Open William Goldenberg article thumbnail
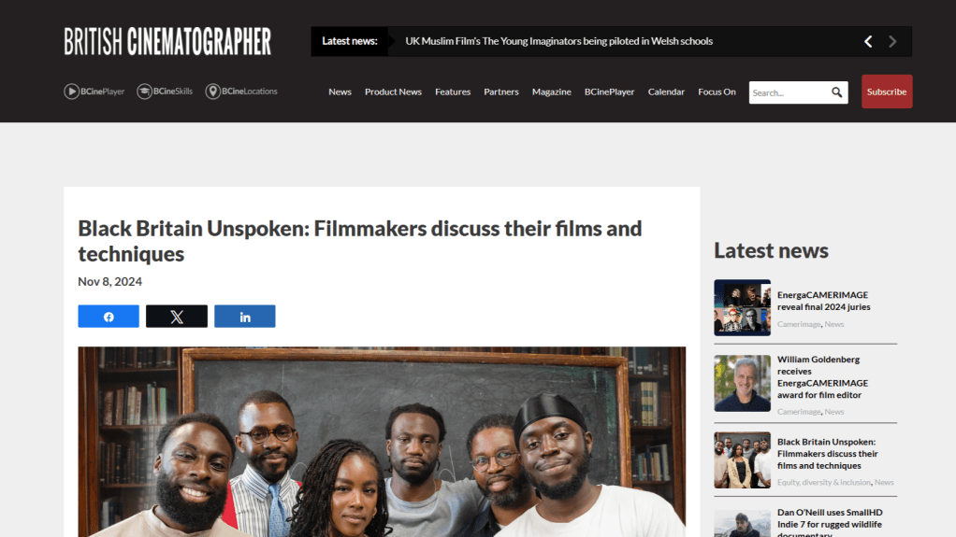956x537 pixels. (x=742, y=384)
